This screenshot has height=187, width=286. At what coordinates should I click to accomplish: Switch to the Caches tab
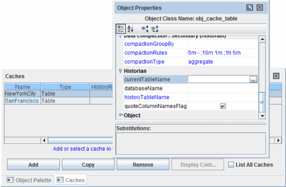coord(70,180)
